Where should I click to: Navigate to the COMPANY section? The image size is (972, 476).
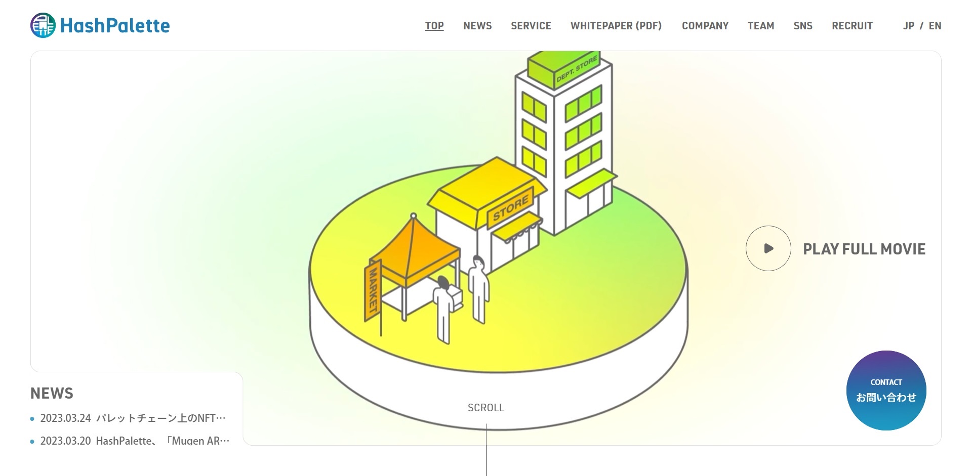pos(705,26)
